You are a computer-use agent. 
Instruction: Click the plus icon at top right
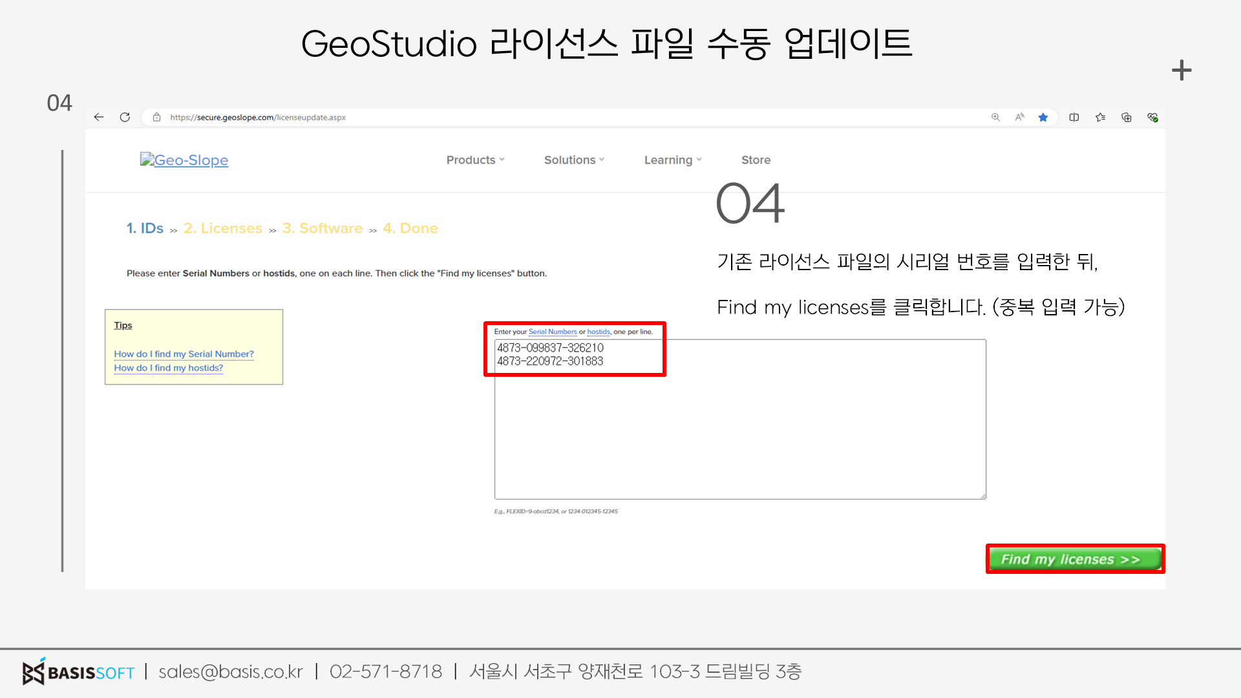1182,70
